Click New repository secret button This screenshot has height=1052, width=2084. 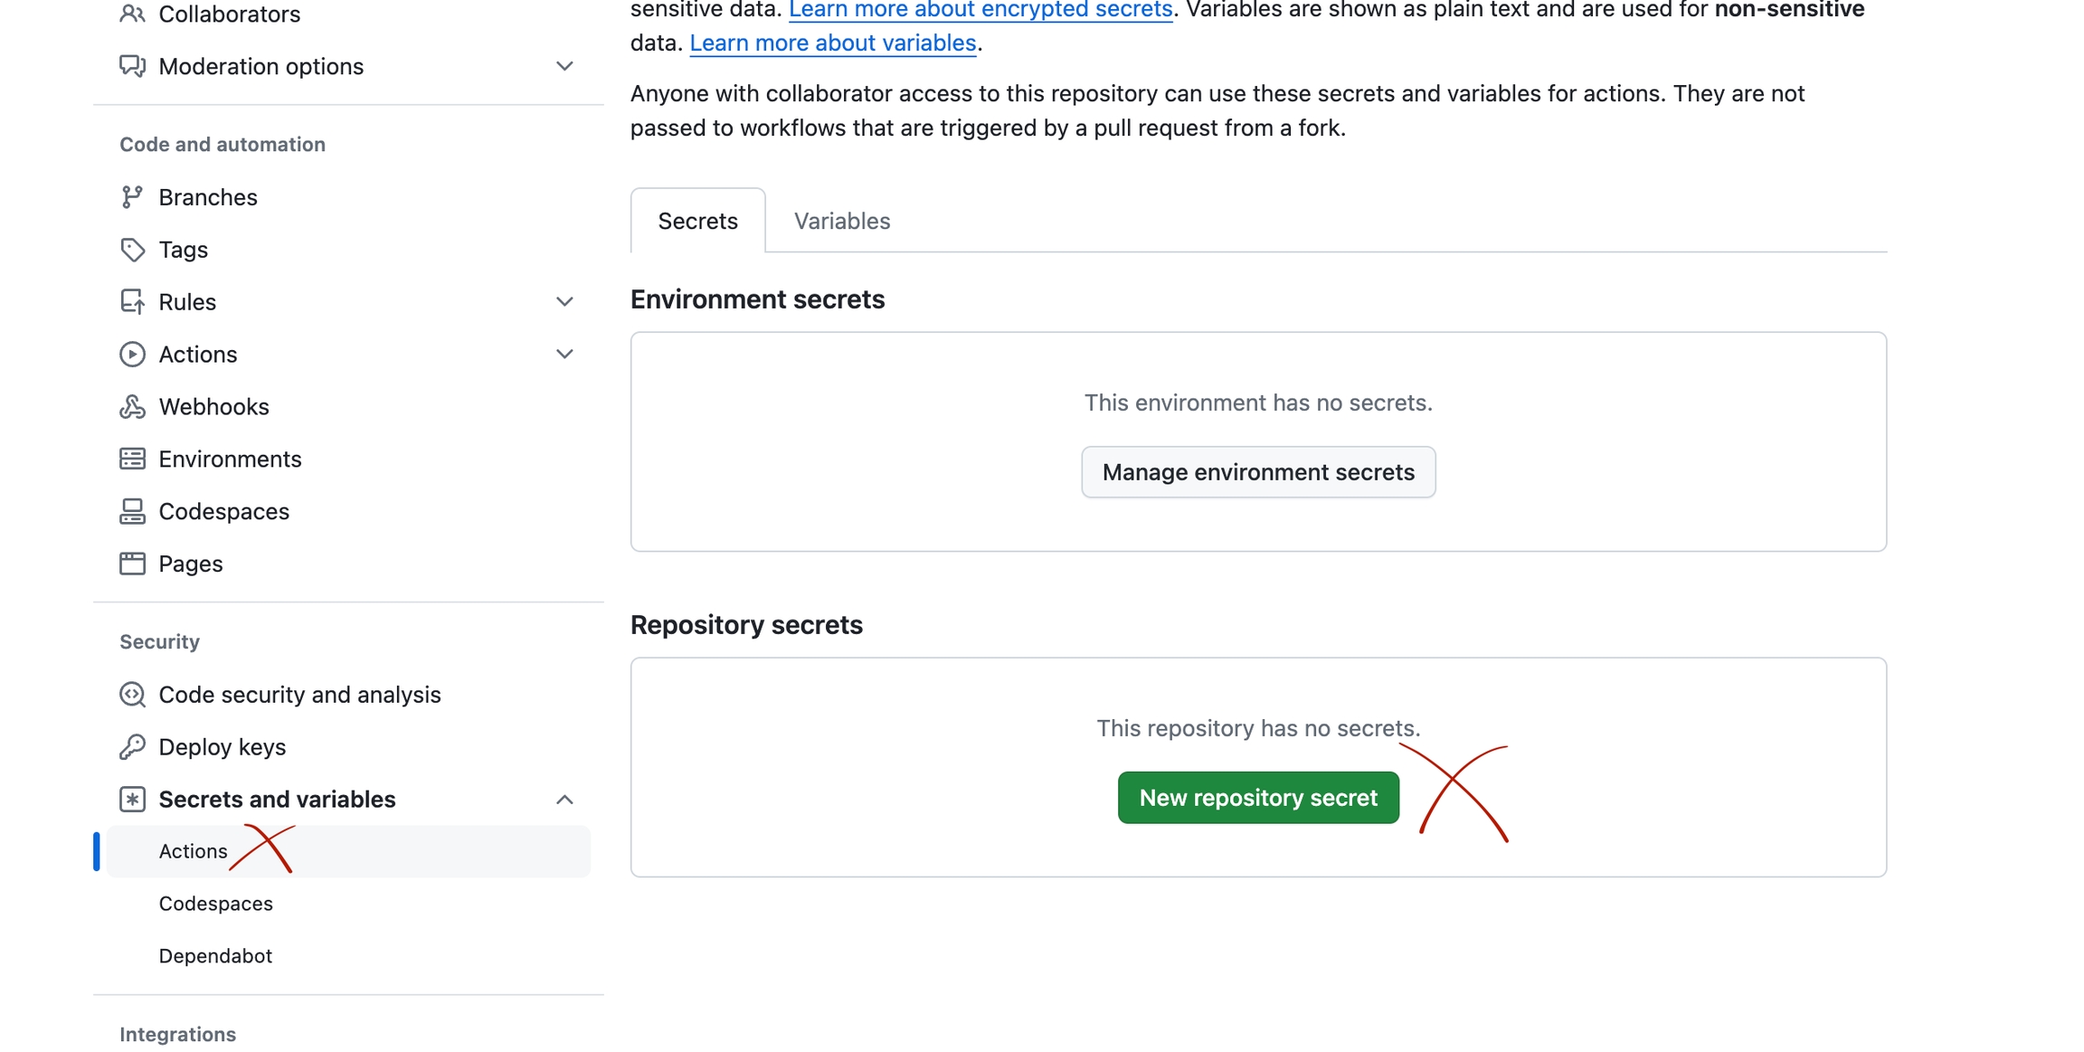[1257, 798]
